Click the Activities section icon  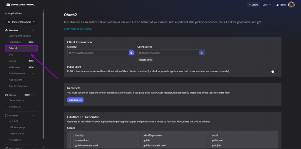pos(6,116)
